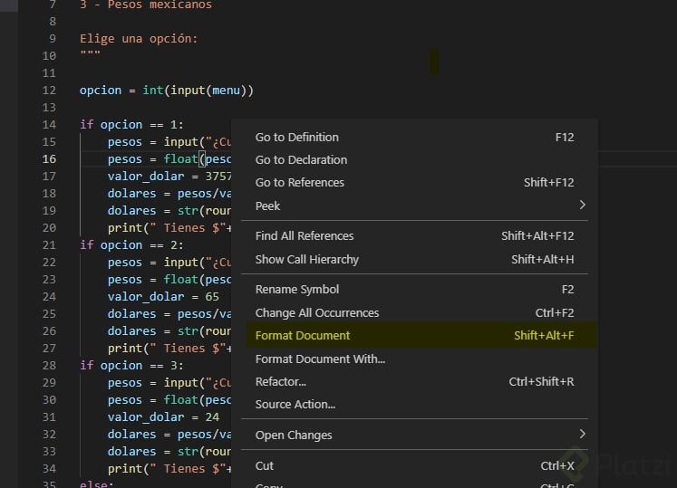Click Go to References menu item
This screenshot has width=677, height=488.
[x=414, y=183]
